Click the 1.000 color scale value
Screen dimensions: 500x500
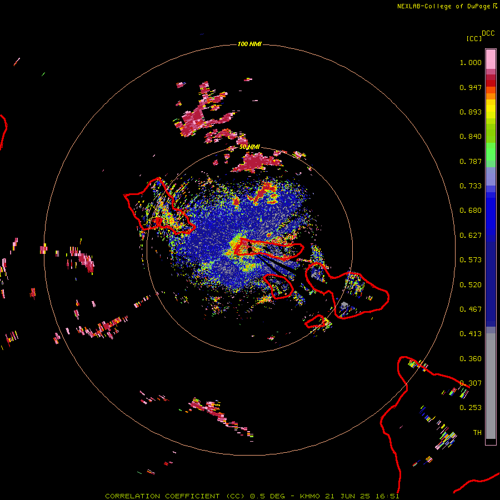pyautogui.click(x=471, y=62)
